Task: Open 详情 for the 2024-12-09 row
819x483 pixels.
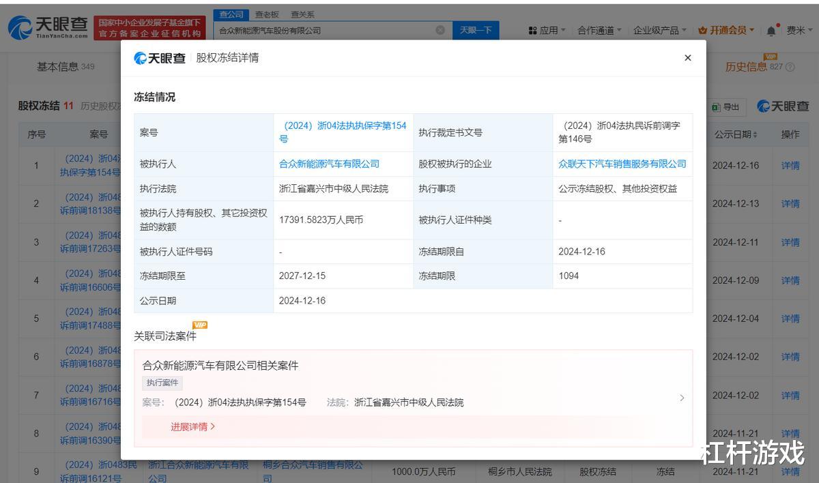Action: pos(790,280)
